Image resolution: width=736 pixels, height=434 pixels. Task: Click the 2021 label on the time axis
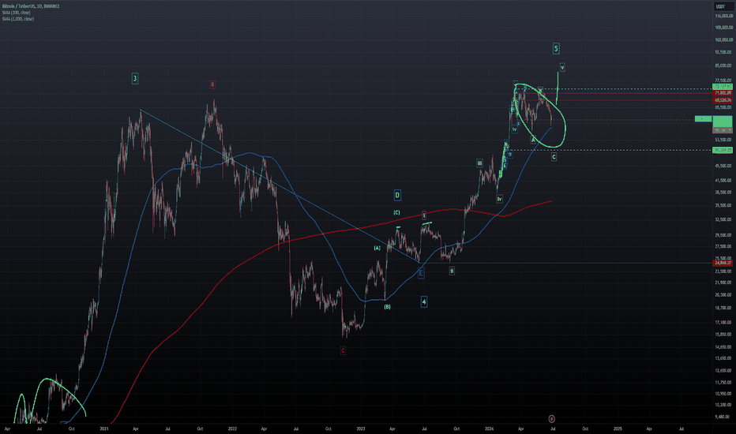104,428
